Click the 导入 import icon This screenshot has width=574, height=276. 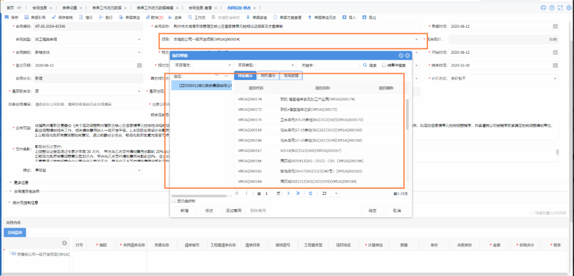[x=344, y=17]
